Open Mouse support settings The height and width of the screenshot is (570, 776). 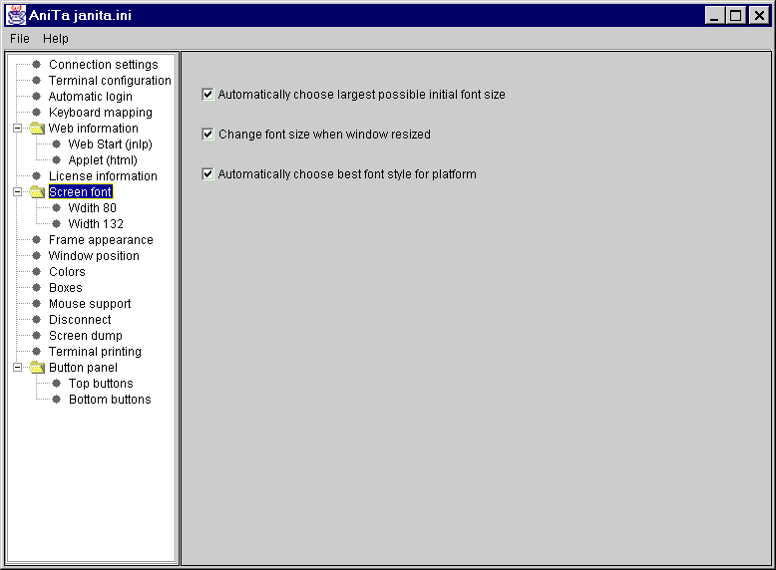90,304
